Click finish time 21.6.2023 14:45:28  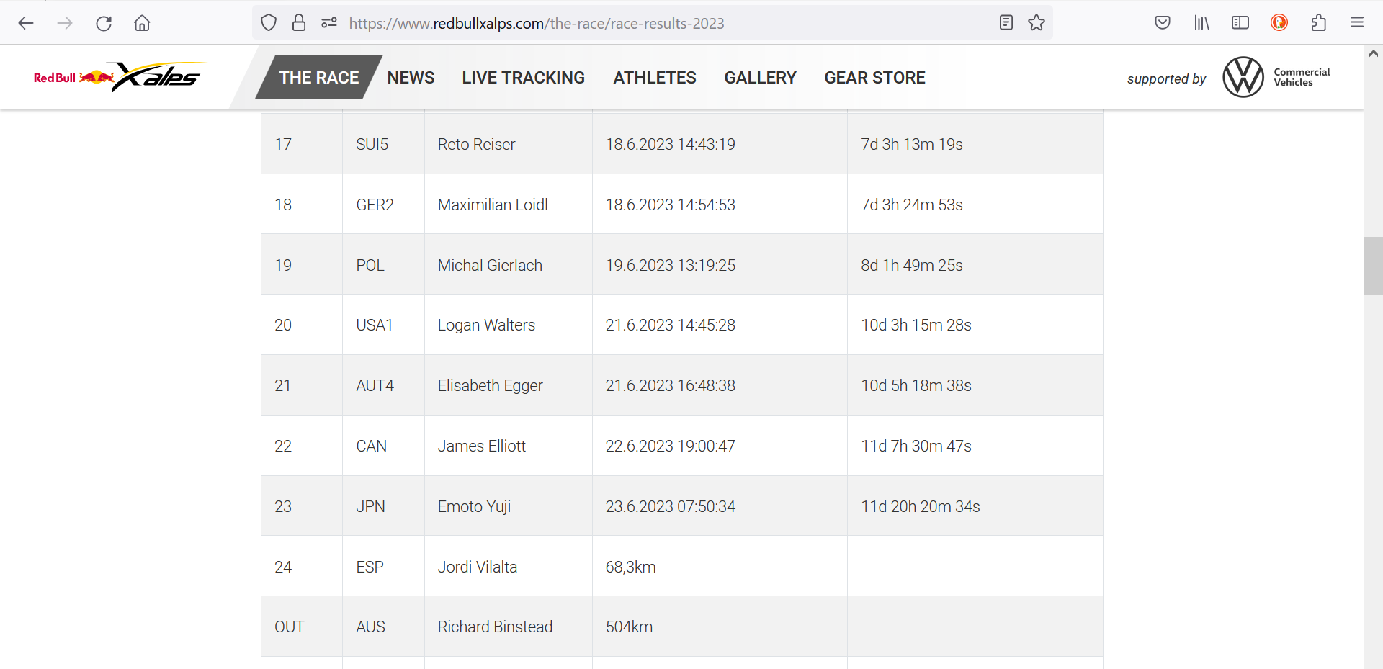[x=670, y=325]
